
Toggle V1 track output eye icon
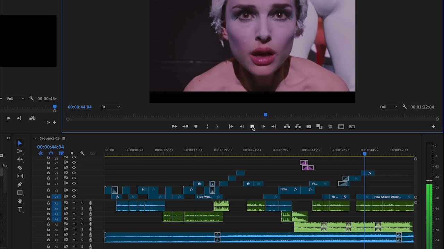74,197
